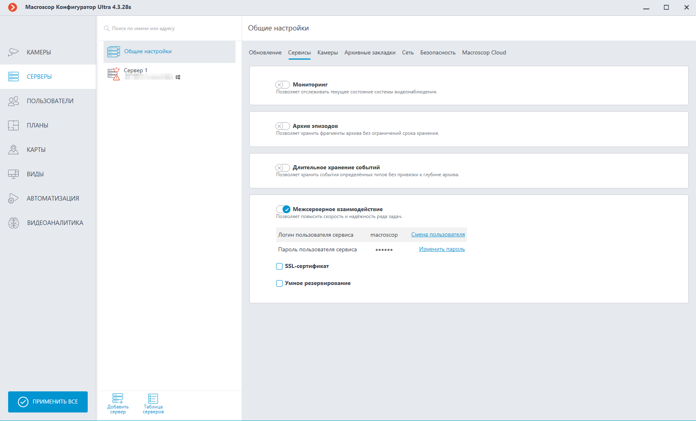Open the Безопасность tab
This screenshot has height=421, width=696.
tap(438, 53)
